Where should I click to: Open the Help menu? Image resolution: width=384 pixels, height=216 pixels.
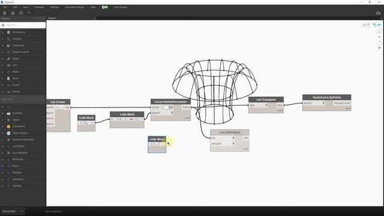[93, 7]
